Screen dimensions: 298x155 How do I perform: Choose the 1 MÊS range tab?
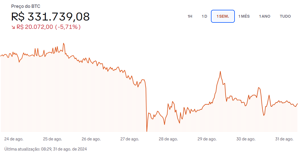pos(244,16)
